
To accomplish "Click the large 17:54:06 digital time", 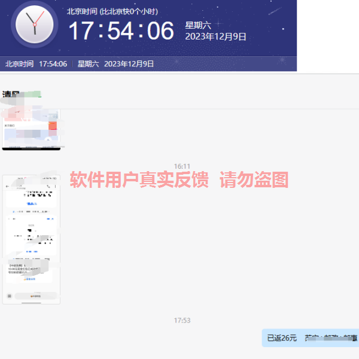I will (120, 31).
